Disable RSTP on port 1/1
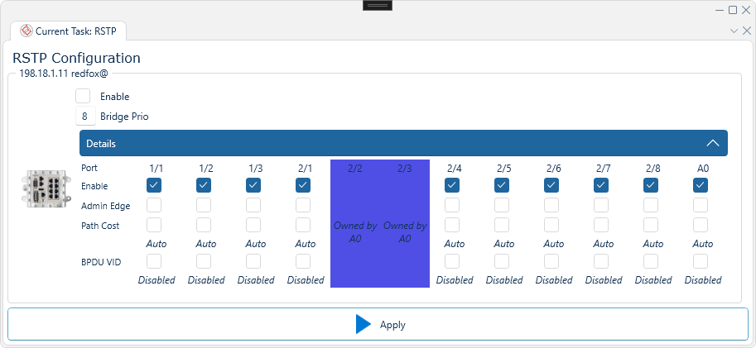Image resolution: width=756 pixels, height=348 pixels. point(155,185)
